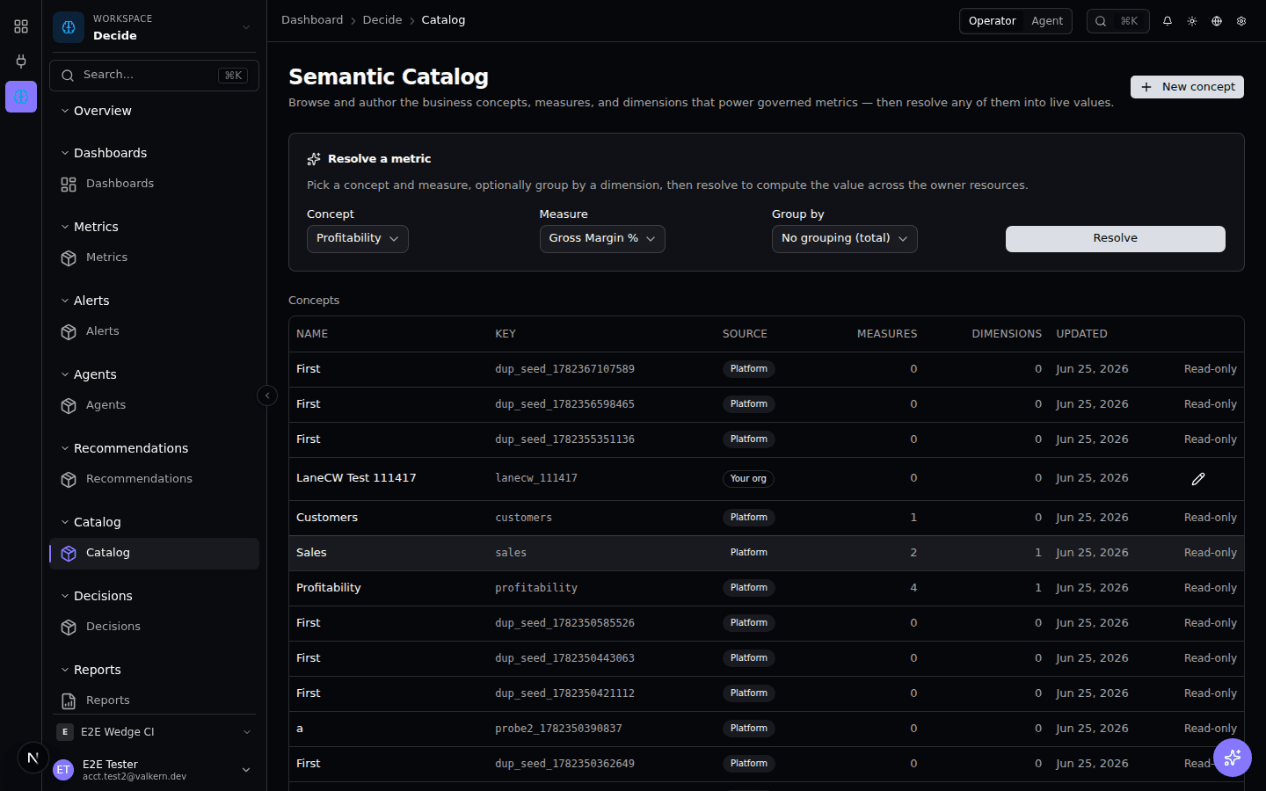
Task: Click the Resolve button
Action: (x=1116, y=239)
